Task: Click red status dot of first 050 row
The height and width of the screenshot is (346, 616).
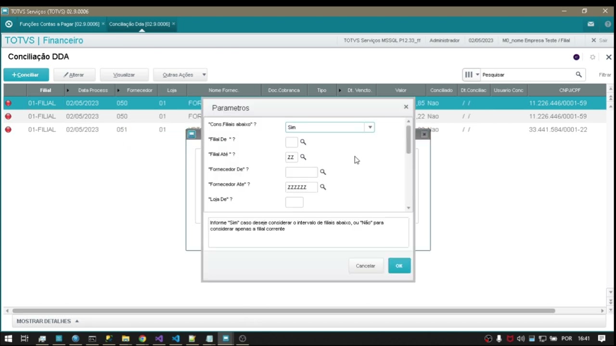Action: coord(8,103)
